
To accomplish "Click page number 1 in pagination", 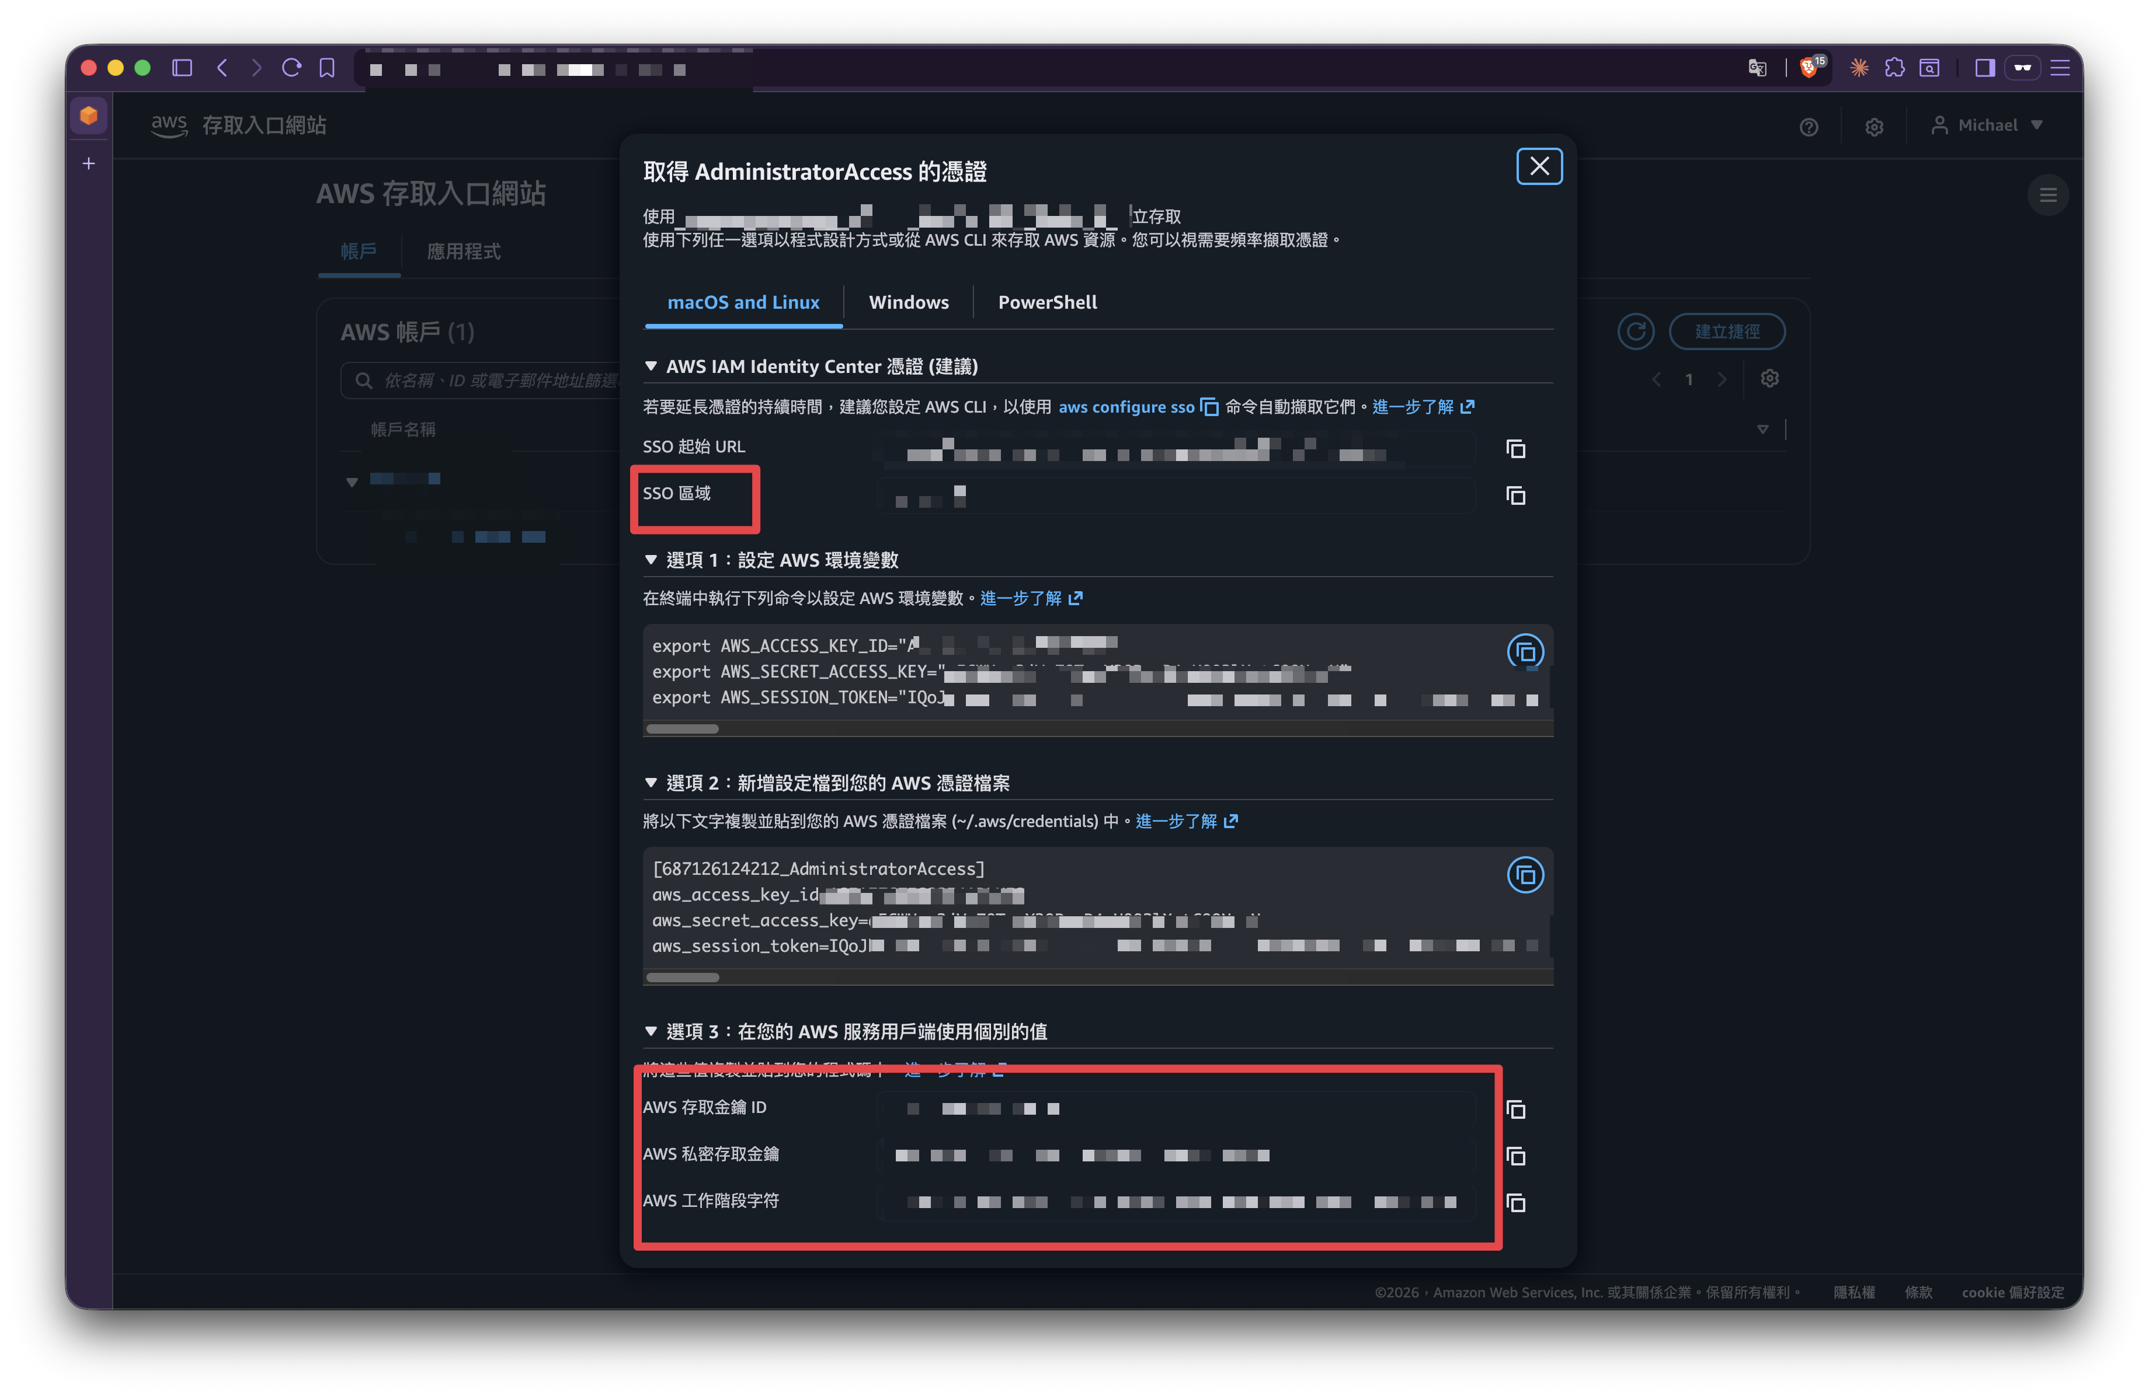I will click(1688, 379).
